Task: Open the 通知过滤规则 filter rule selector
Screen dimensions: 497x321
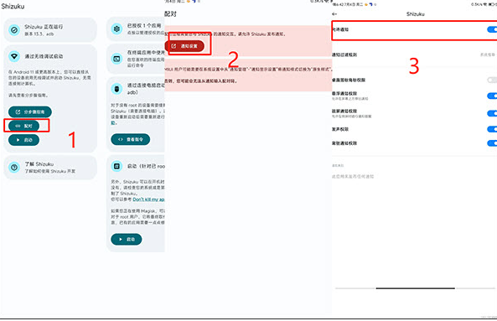Action: (414, 54)
